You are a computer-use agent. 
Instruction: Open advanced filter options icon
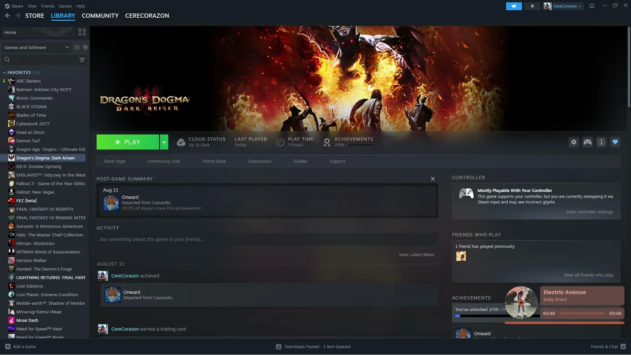tap(82, 60)
